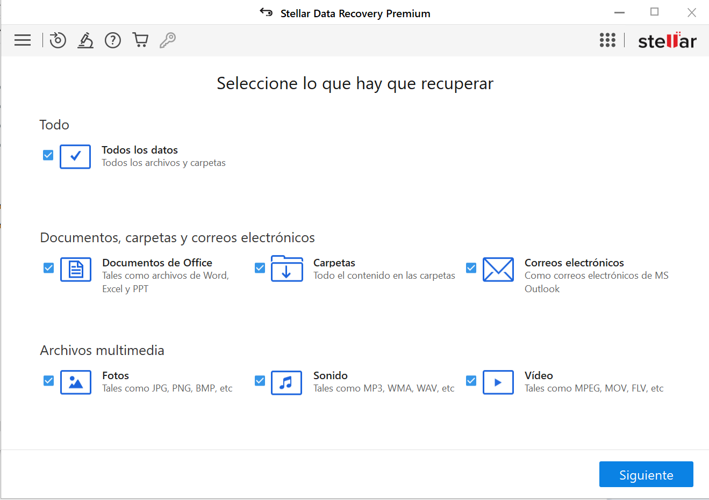Uncheck the Todos los datos checkbox
The image size is (709, 500).
coord(48,155)
